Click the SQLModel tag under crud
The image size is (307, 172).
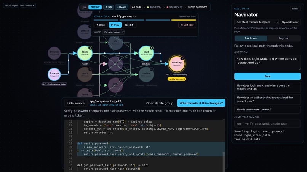146,64
